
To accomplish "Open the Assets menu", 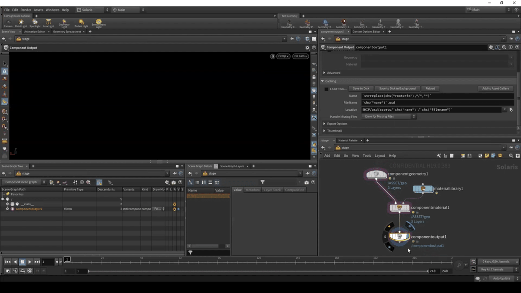I will pos(39,10).
